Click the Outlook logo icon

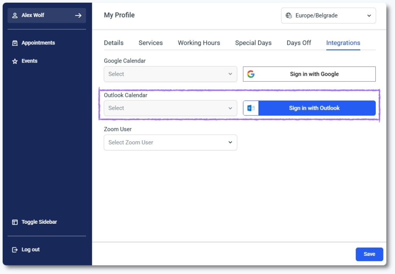tap(251, 108)
